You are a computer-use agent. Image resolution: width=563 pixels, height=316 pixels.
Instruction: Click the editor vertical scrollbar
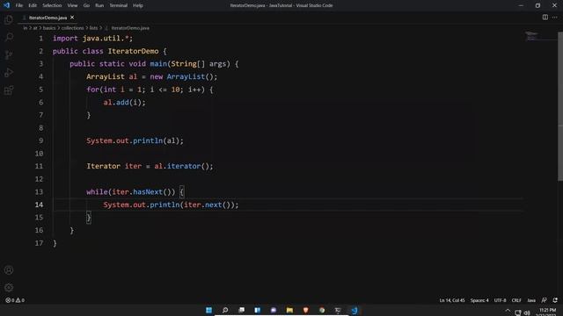click(560, 107)
